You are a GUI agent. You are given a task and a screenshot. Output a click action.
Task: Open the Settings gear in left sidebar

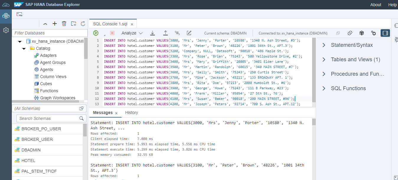[6, 30]
